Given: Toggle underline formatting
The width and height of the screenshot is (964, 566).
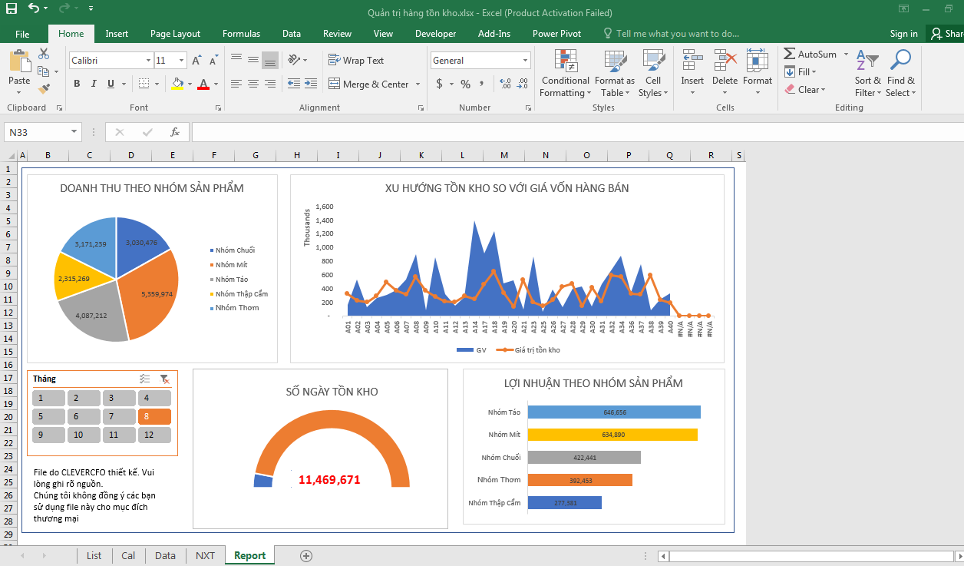Looking at the screenshot, I should [111, 84].
